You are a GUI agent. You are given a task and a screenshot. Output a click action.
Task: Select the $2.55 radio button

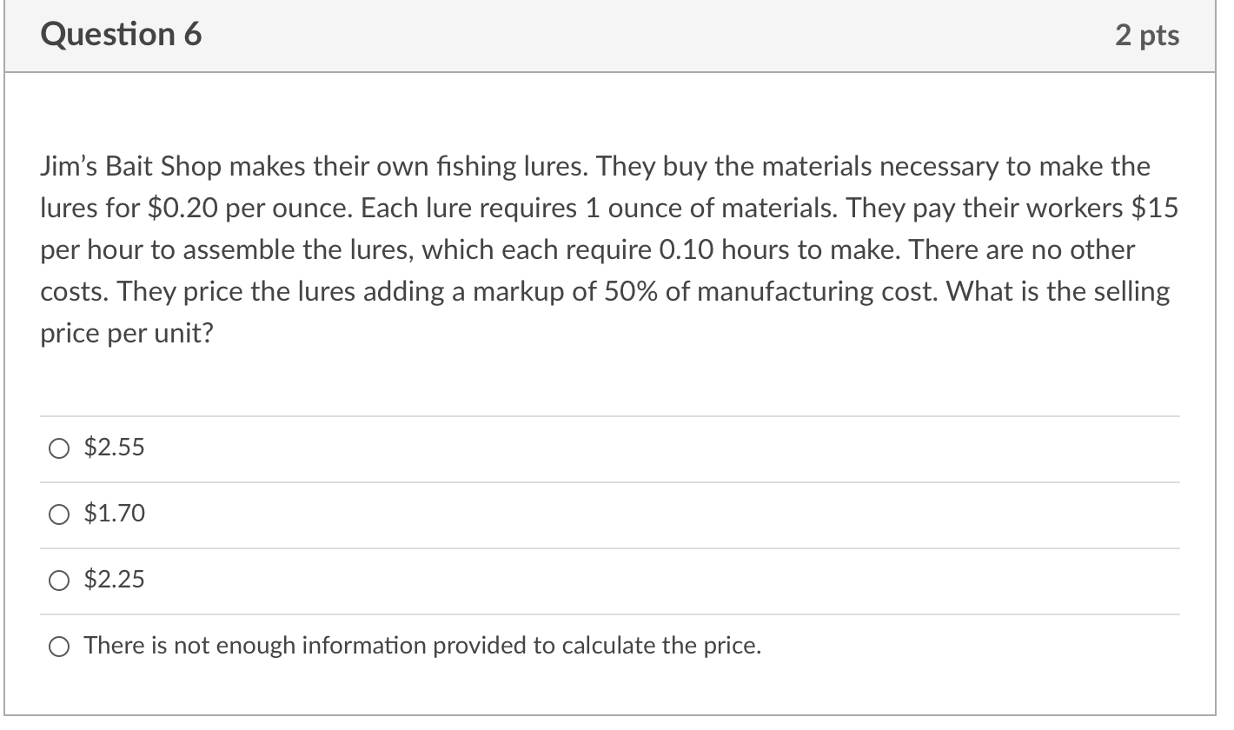click(x=59, y=449)
